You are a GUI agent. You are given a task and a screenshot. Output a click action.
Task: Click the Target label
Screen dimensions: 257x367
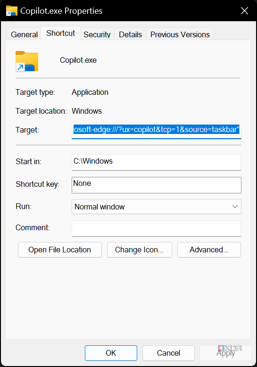27,130
